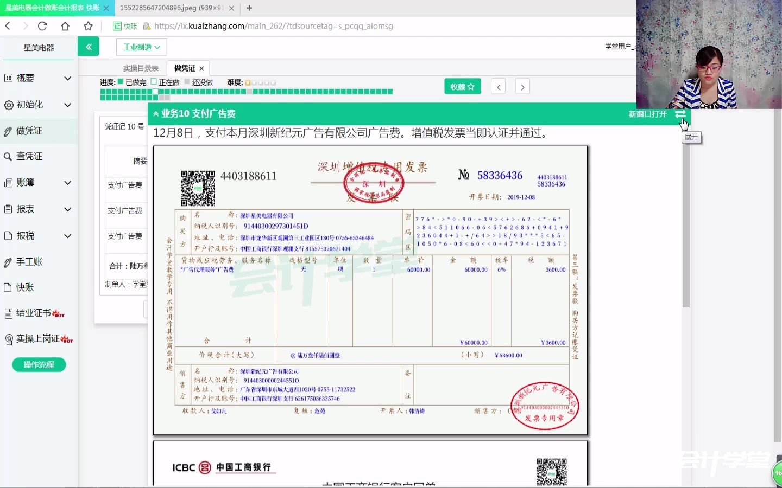Click the 已做完 legend square
The height and width of the screenshot is (488, 782).
click(121, 82)
